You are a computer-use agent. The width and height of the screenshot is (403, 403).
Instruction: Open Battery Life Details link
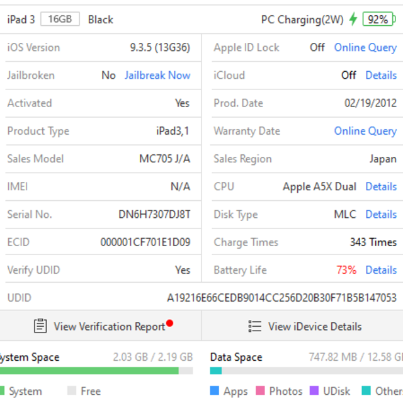click(x=381, y=270)
